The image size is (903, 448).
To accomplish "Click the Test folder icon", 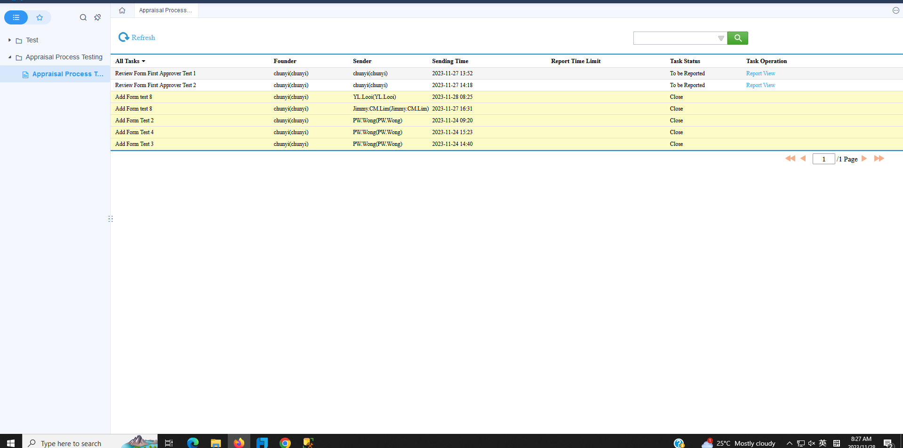I will coord(19,40).
